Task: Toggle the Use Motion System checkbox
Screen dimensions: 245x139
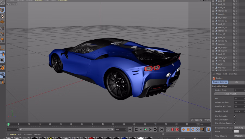Action: click(235, 123)
